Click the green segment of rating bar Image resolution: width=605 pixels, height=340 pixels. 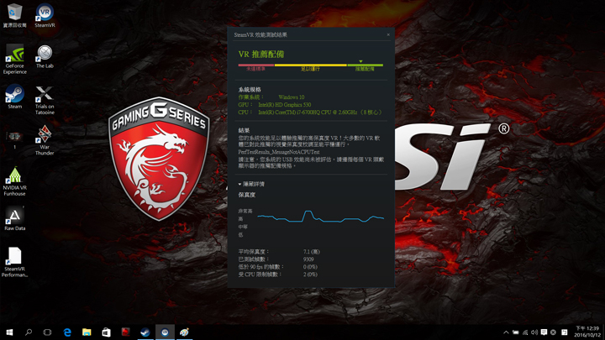coord(365,65)
